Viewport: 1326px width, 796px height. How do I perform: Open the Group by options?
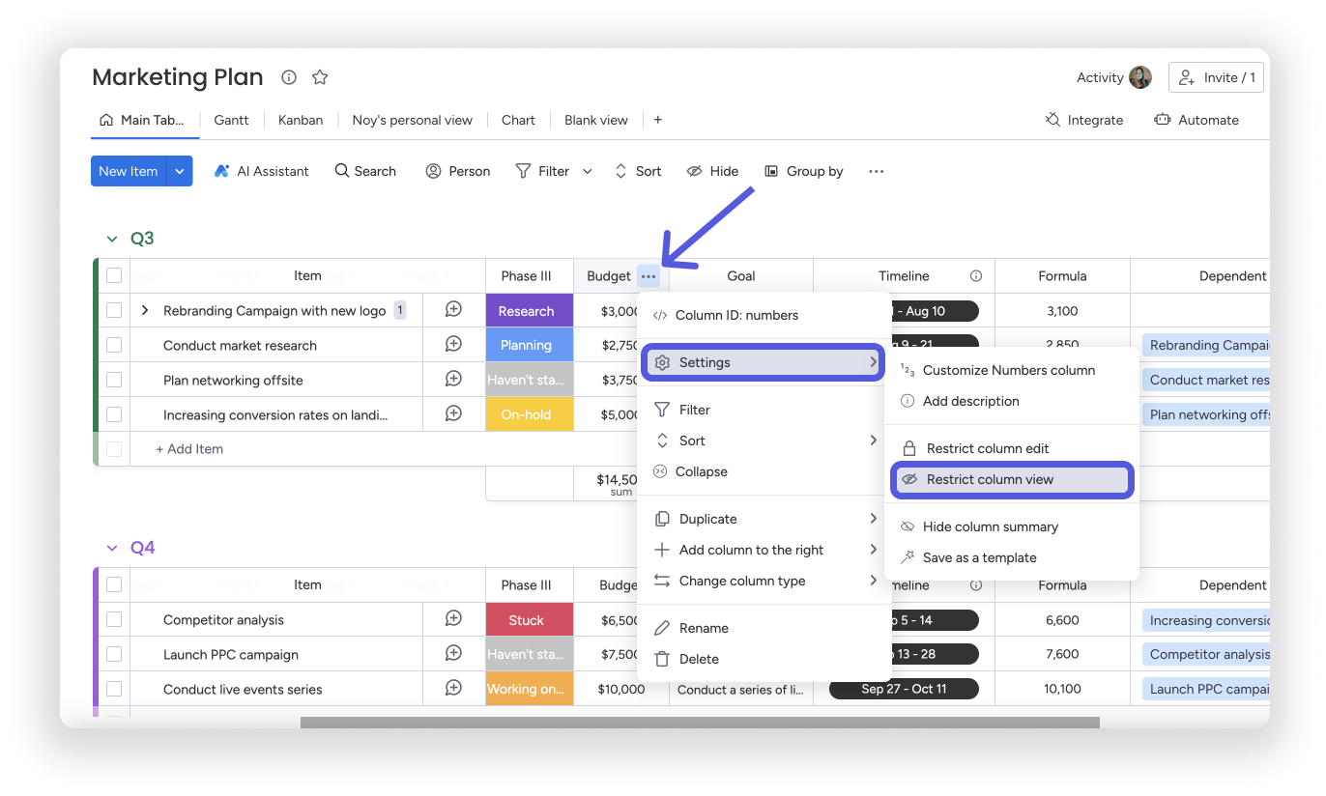[x=804, y=171]
